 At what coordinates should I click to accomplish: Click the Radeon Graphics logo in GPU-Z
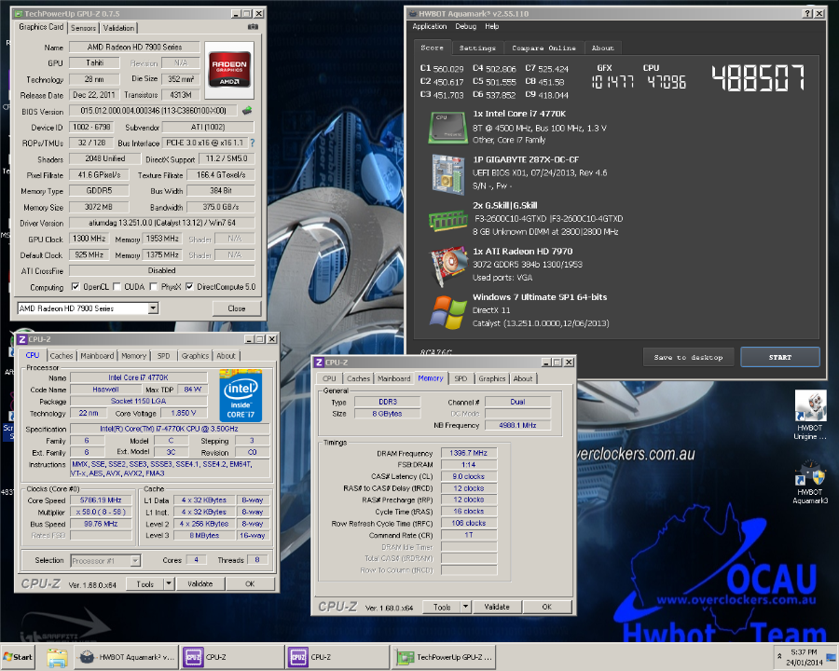[229, 70]
